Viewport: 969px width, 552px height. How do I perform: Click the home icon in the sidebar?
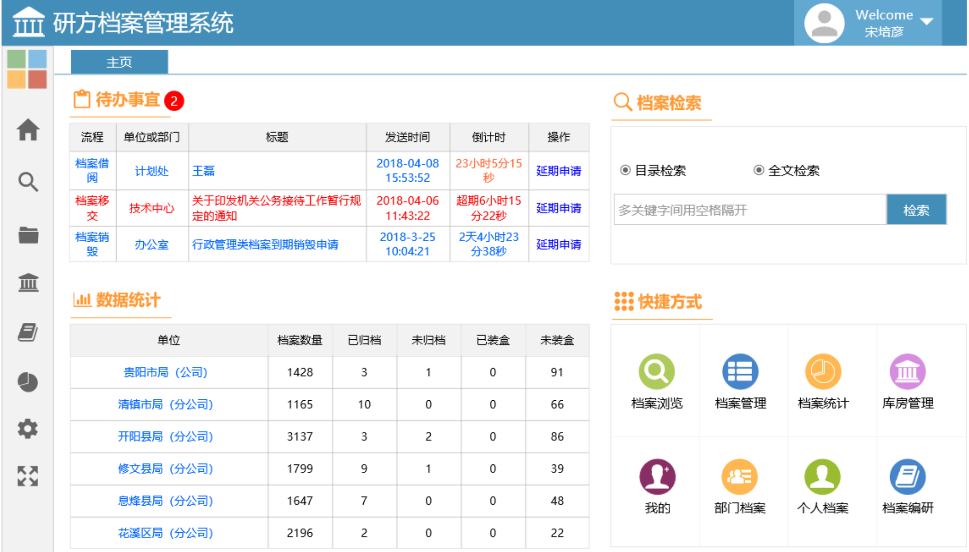coord(28,130)
